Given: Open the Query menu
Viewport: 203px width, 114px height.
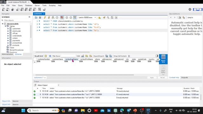Looking at the screenshot, I should (x=20, y=5).
